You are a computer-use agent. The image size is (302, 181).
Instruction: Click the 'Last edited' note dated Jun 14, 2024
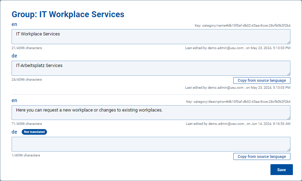point(238,124)
